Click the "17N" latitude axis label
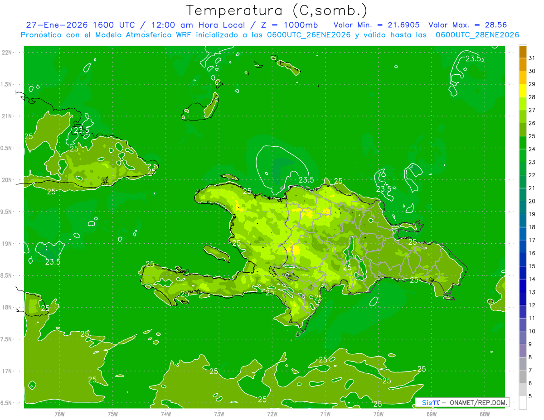The width and height of the screenshot is (544, 420). (7, 371)
